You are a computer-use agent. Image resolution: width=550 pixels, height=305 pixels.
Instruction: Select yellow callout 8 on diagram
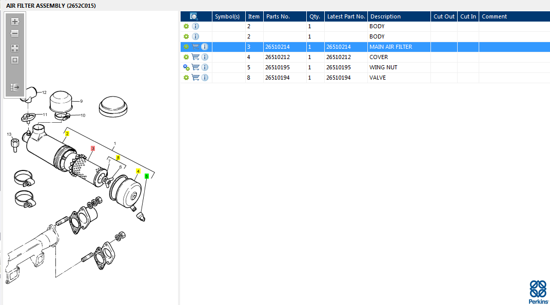pyautogui.click(x=118, y=158)
